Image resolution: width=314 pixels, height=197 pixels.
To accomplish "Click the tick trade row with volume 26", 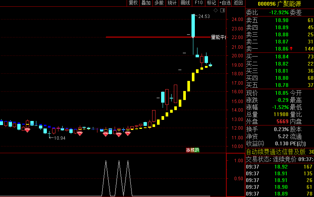I will point(280,180).
